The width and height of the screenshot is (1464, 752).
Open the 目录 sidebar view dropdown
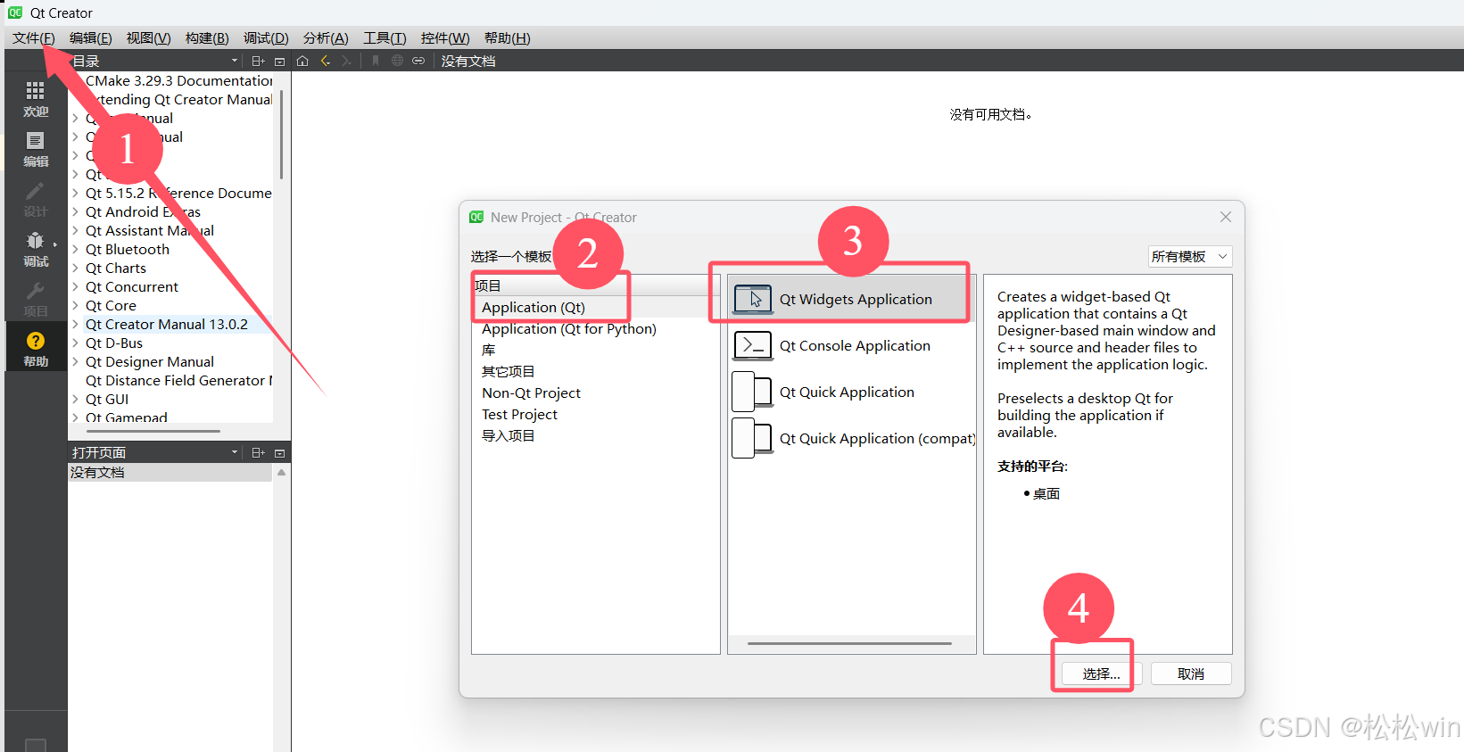(235, 61)
